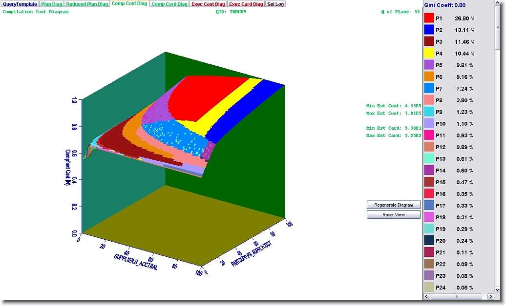Click the Regenerate Diagram button
The height and width of the screenshot is (306, 506).
coord(394,205)
